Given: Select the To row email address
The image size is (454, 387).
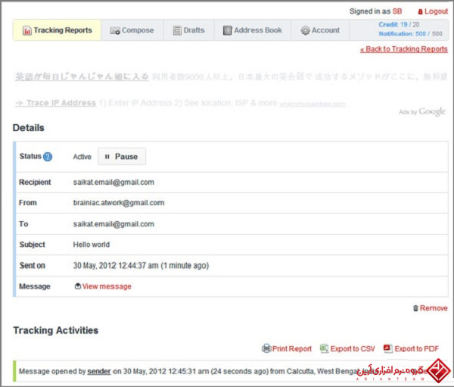Looking at the screenshot, I should pos(113,224).
